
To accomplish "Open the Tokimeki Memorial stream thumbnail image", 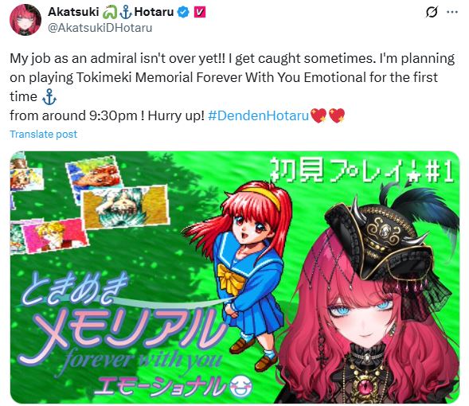I will tap(235, 278).
